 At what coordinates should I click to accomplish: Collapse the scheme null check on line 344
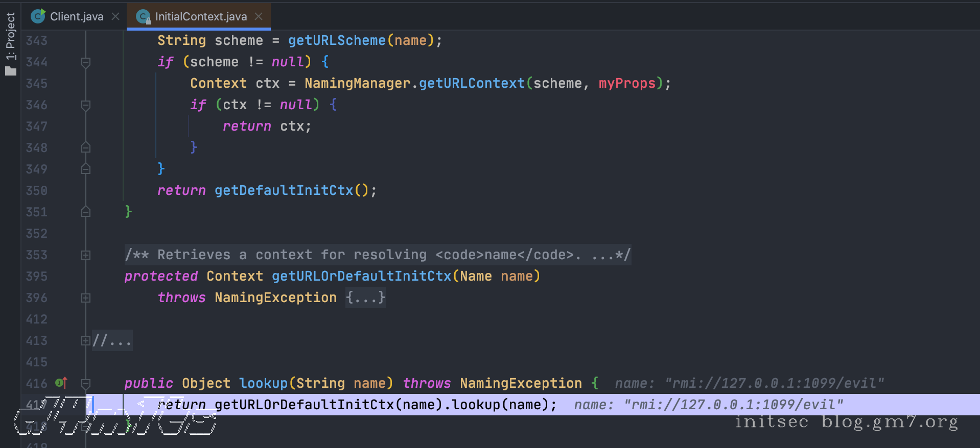86,62
